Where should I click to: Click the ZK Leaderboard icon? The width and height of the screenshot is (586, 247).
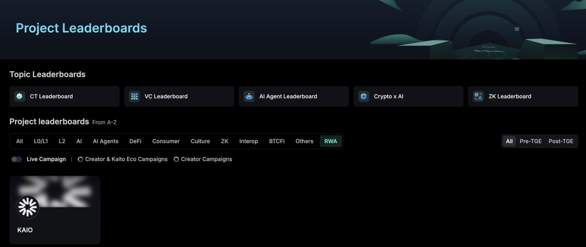coord(479,96)
